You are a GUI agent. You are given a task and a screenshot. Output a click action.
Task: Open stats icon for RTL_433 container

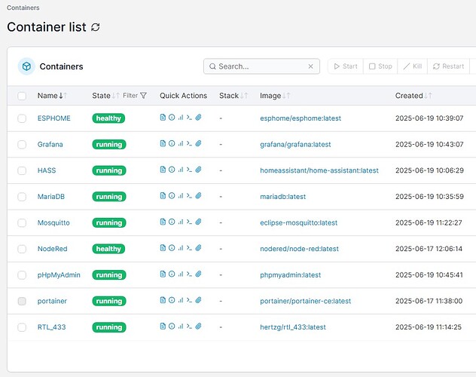point(181,326)
